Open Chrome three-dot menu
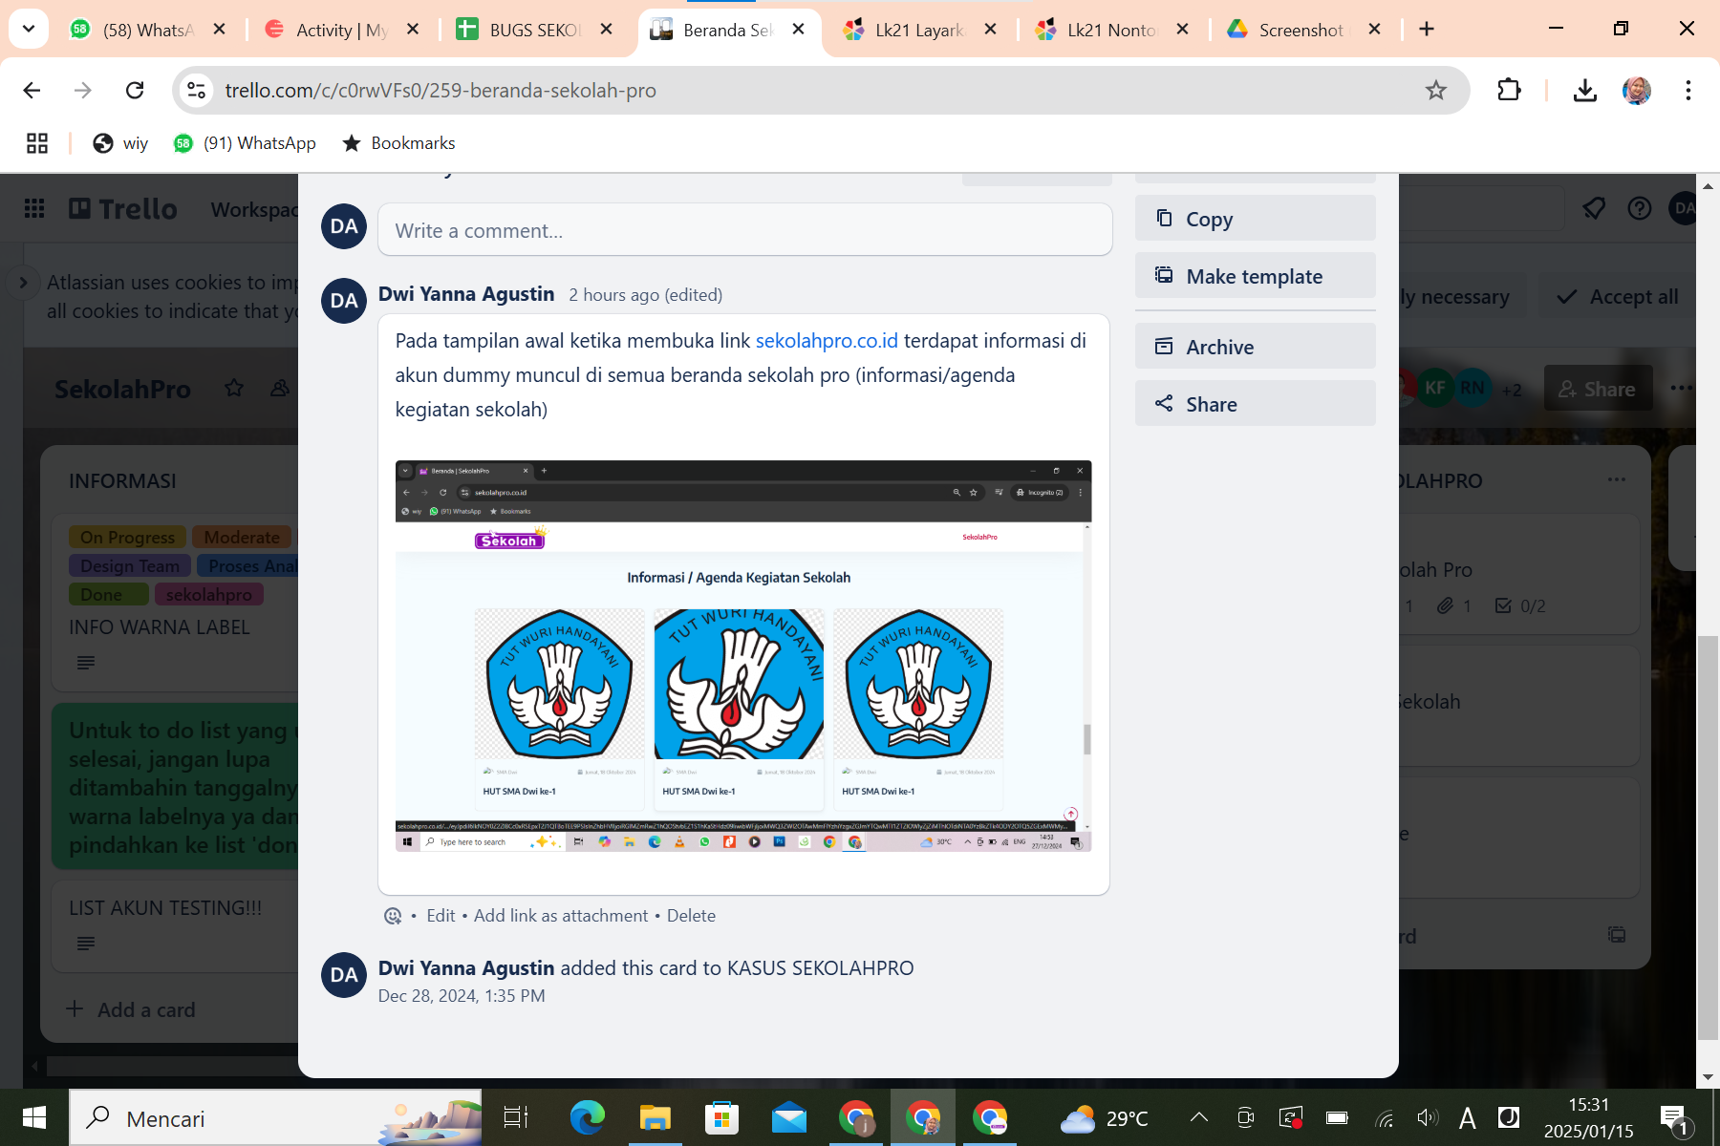The image size is (1720, 1146). (x=1688, y=91)
